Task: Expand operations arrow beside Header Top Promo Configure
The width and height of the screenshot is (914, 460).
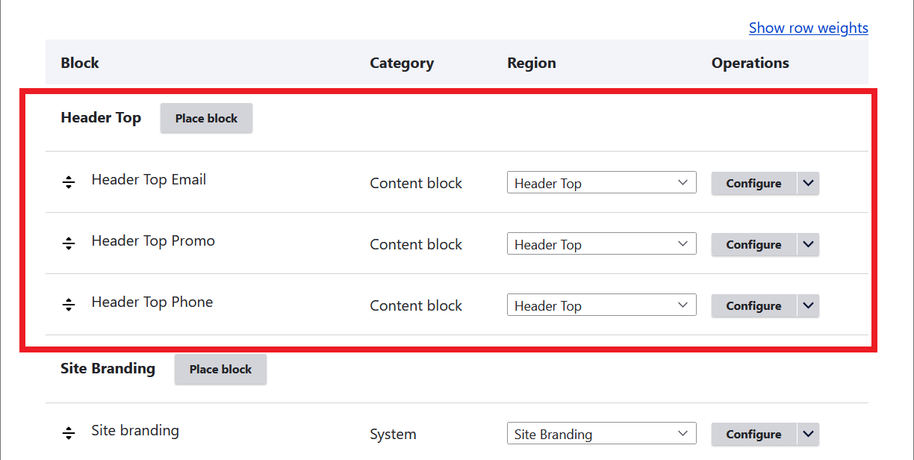Action: click(x=809, y=244)
